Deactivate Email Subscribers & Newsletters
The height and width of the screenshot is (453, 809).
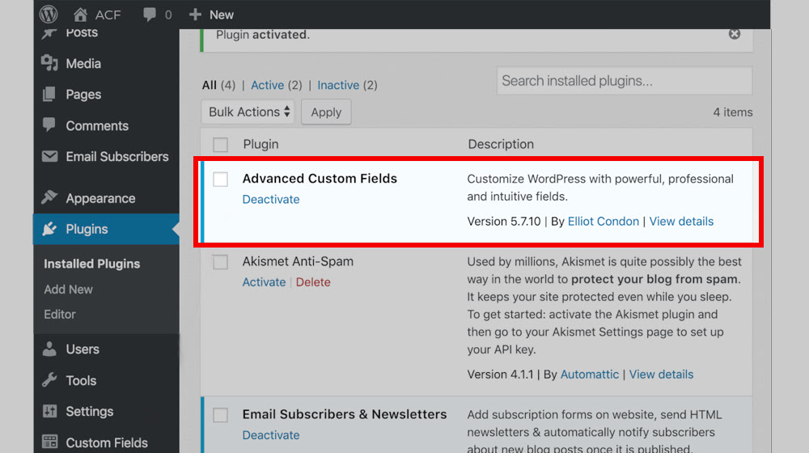271,435
